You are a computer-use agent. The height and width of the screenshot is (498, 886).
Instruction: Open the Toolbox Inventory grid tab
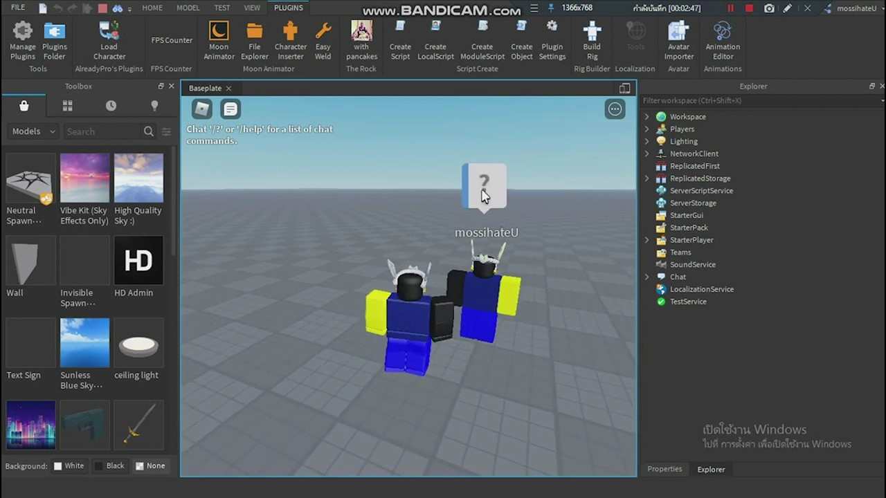(67, 106)
